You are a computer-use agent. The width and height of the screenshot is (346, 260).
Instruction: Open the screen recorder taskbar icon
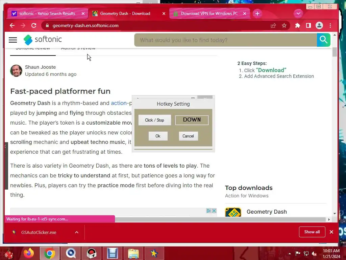click(x=92, y=253)
